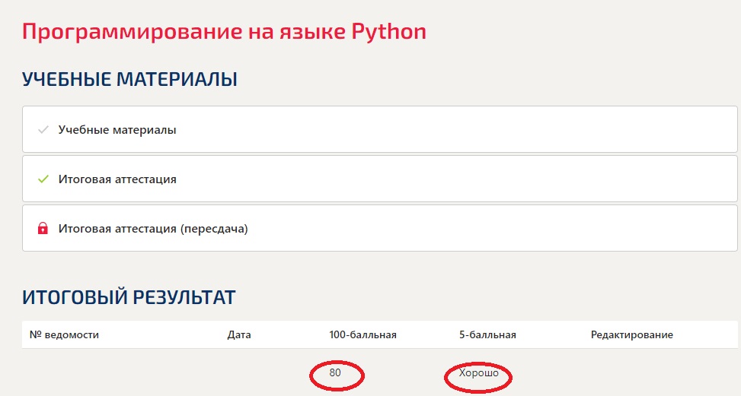Open the Учебные материалы row
741x396 pixels.
coord(379,129)
